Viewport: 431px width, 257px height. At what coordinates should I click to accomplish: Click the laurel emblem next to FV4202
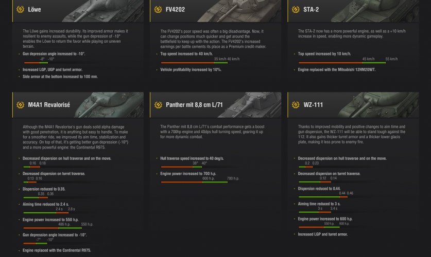[158, 10]
